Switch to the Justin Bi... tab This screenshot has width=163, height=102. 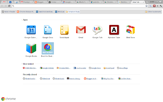[x=96, y=2]
